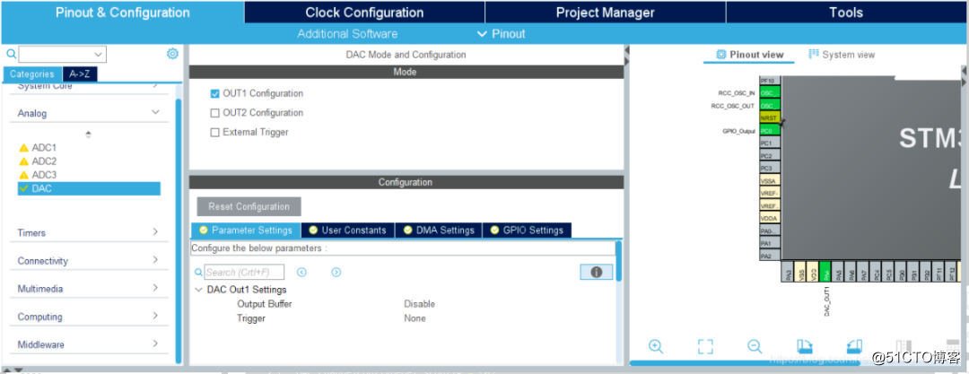
Task: Click the Trigger None value
Action: [x=415, y=318]
